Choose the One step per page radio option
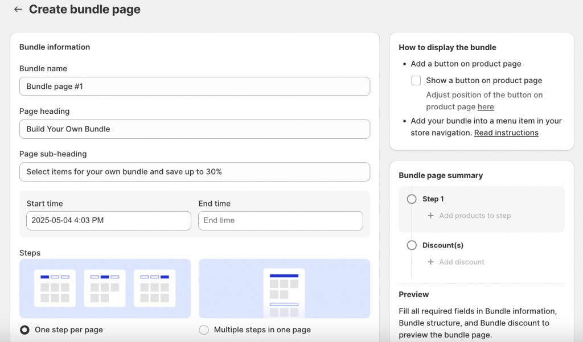The height and width of the screenshot is (342, 583). point(25,330)
